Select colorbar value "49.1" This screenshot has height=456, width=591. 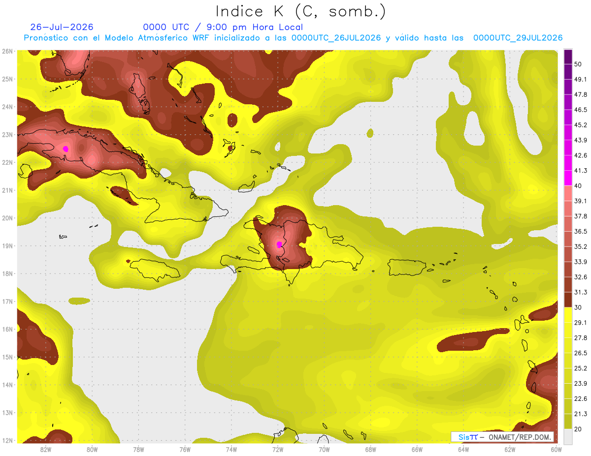pyautogui.click(x=581, y=79)
